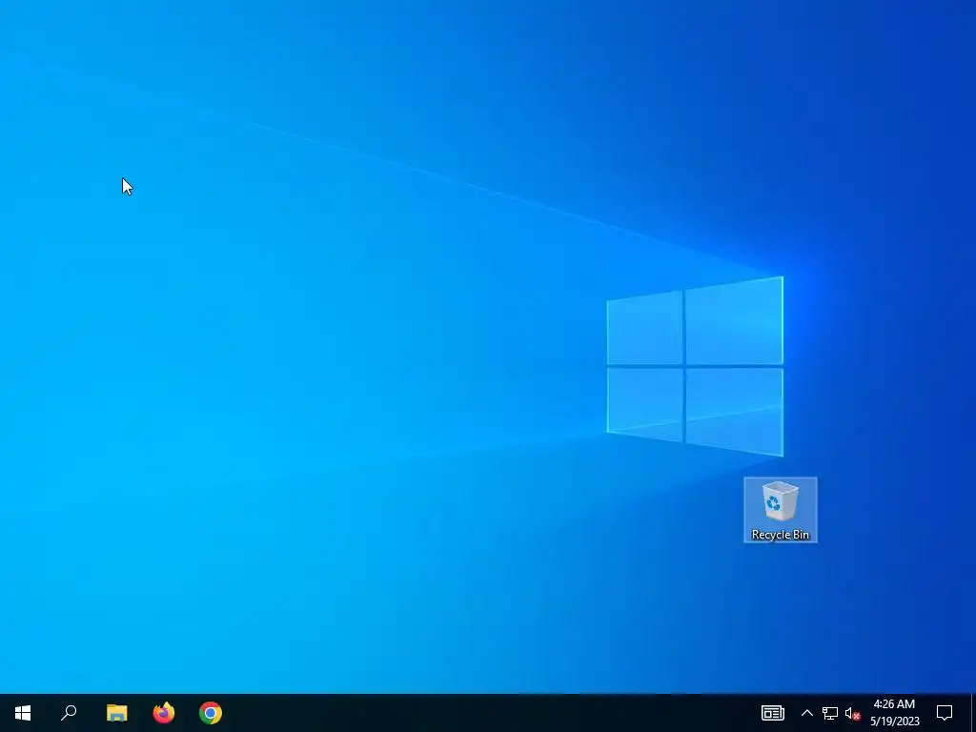Open News and interests taskbar widget
The image size is (976, 732).
(x=772, y=713)
